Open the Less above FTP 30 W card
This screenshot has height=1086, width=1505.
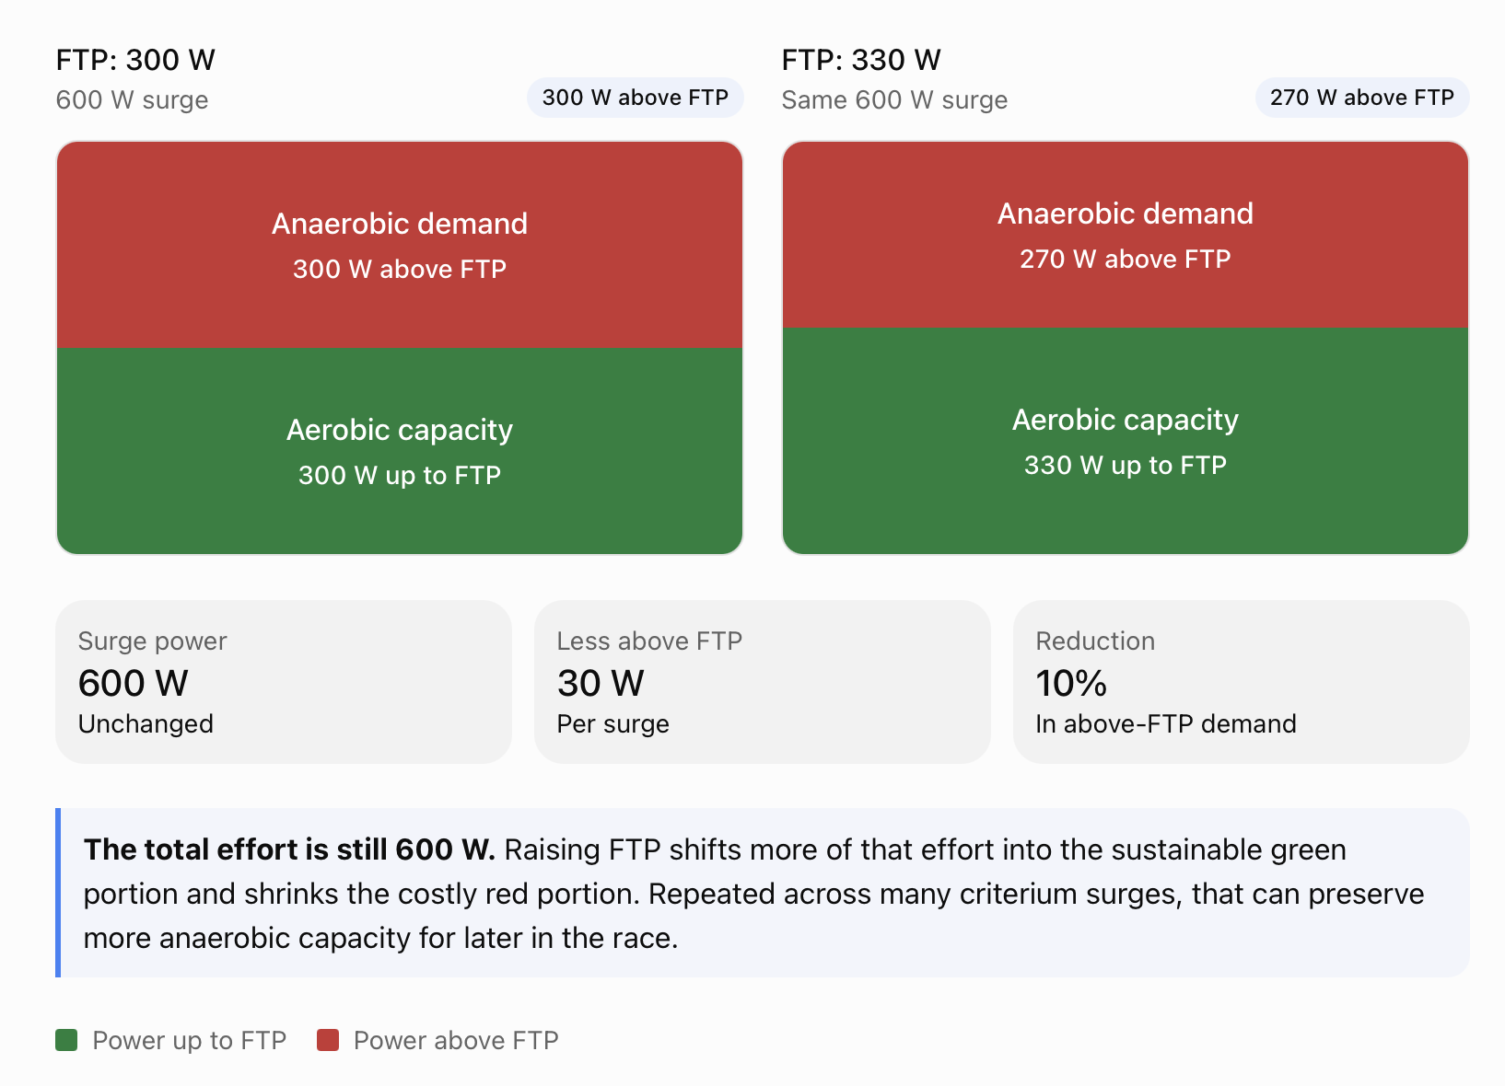point(763,682)
